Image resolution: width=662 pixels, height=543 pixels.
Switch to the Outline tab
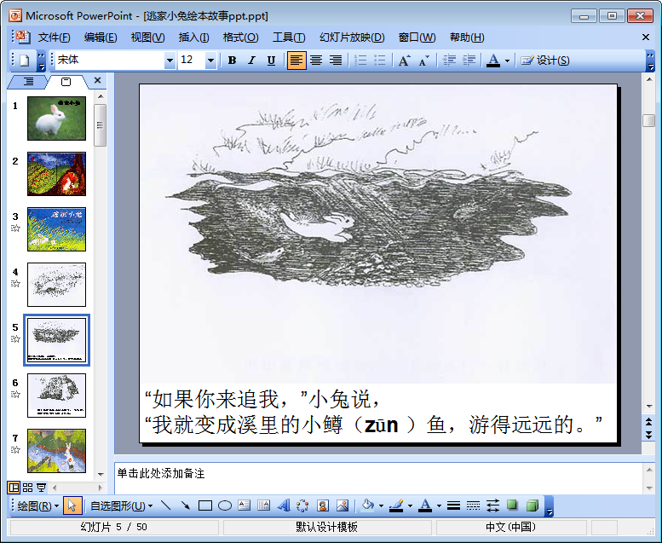[28, 82]
